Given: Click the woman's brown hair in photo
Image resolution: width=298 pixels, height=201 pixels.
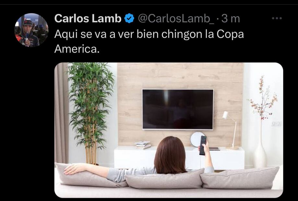Looking at the screenshot, I should point(170,155).
